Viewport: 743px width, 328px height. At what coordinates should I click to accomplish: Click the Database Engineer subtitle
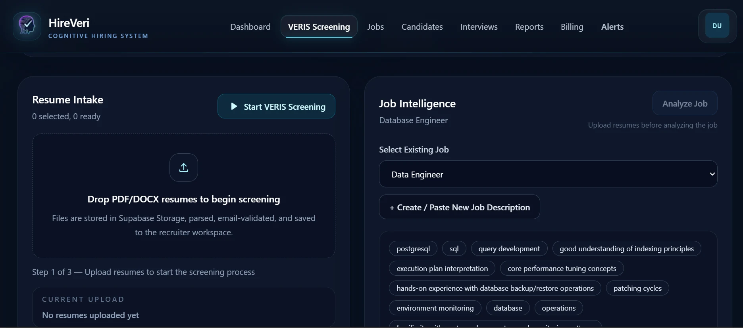coord(413,120)
